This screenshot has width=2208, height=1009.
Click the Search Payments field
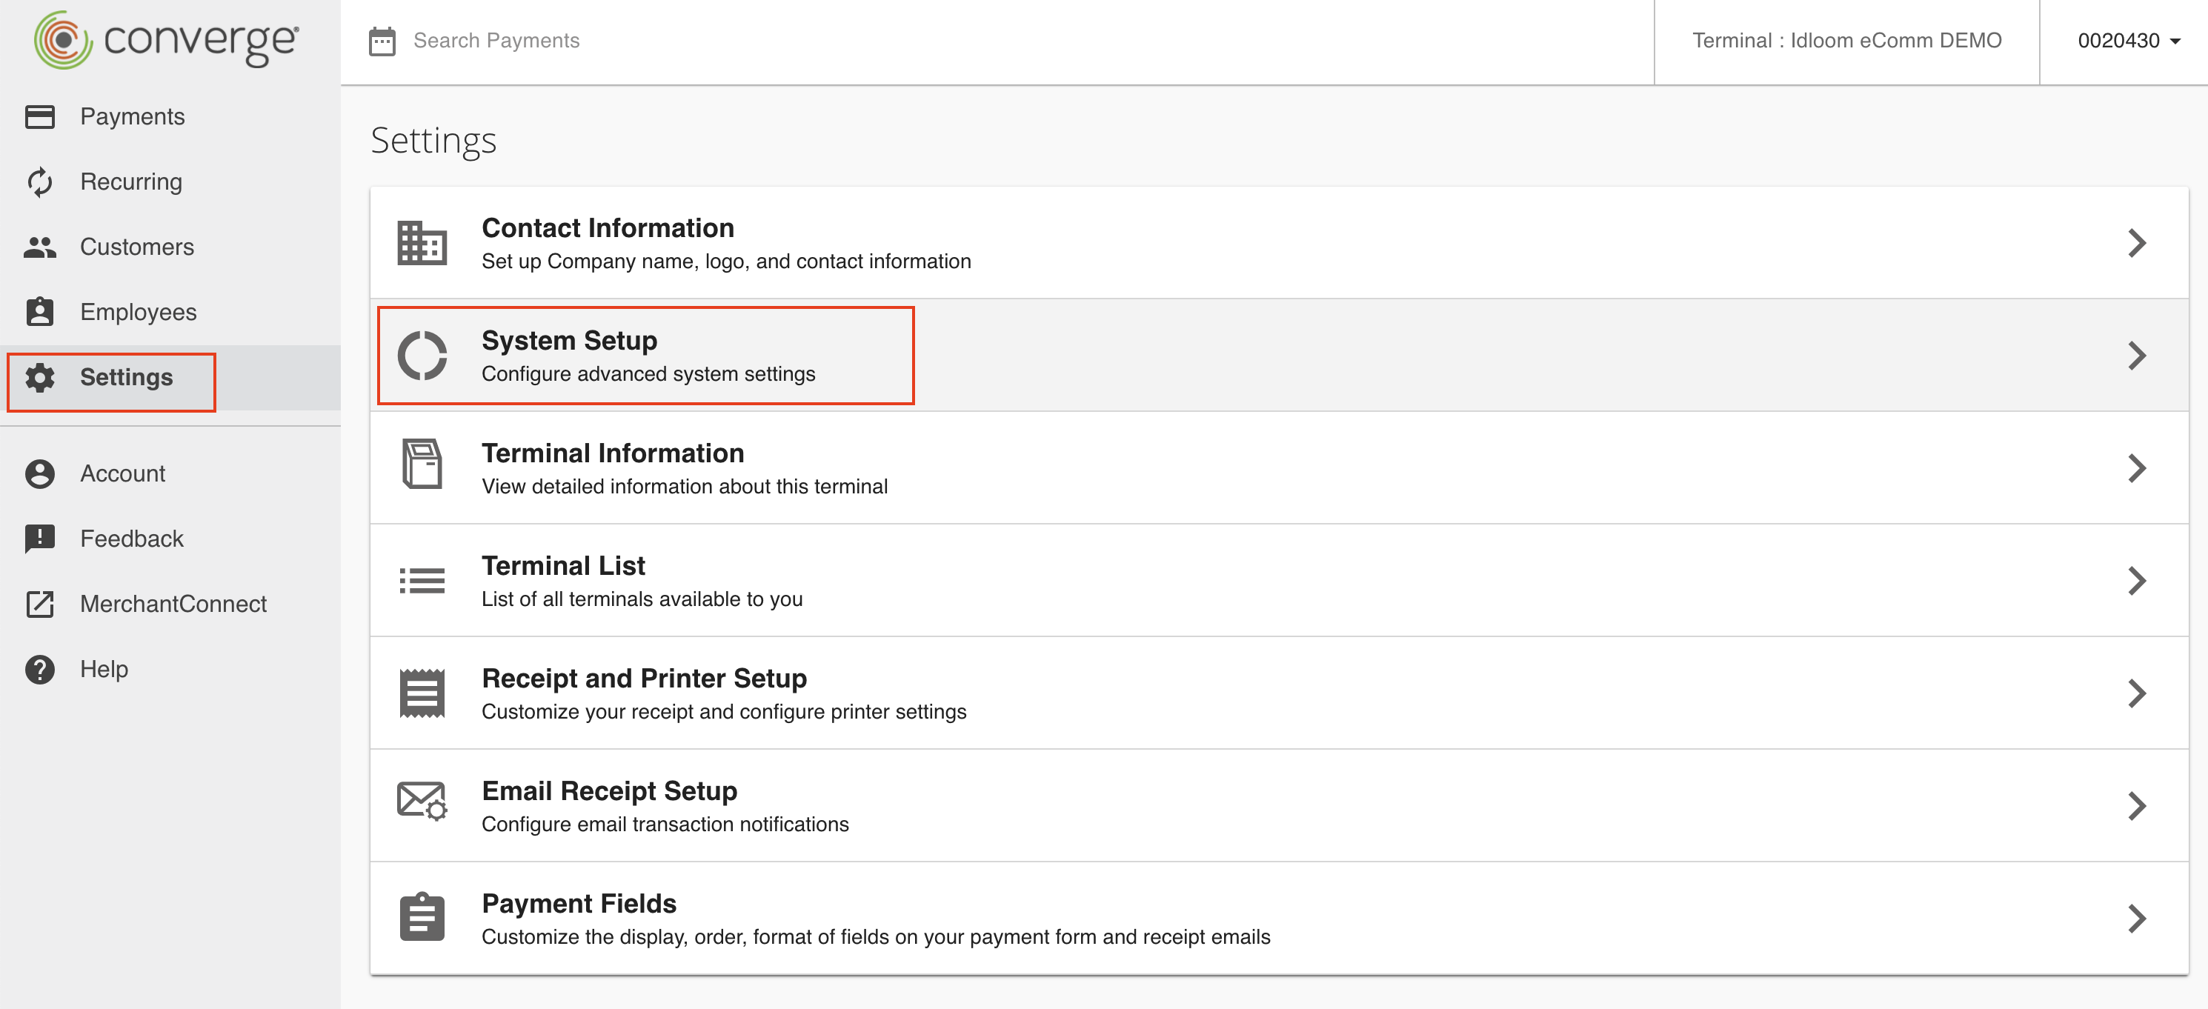[x=496, y=41]
